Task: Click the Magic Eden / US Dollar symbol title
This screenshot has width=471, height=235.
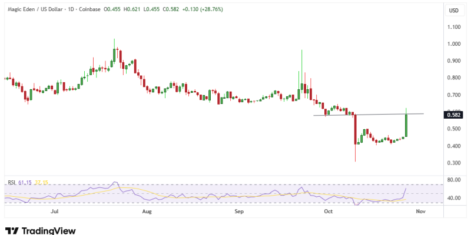Action: [34, 10]
